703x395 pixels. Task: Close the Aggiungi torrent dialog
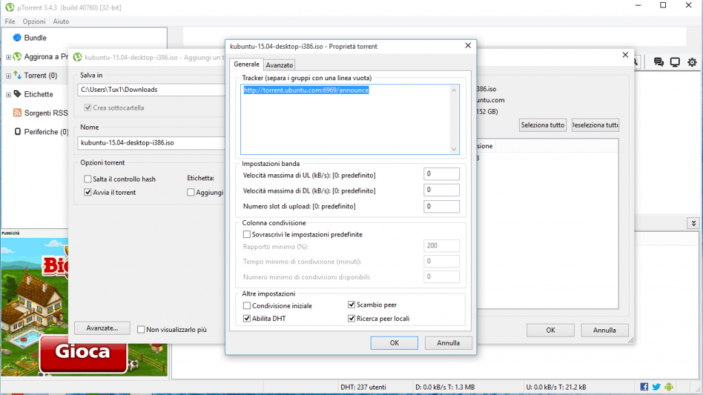[625, 55]
